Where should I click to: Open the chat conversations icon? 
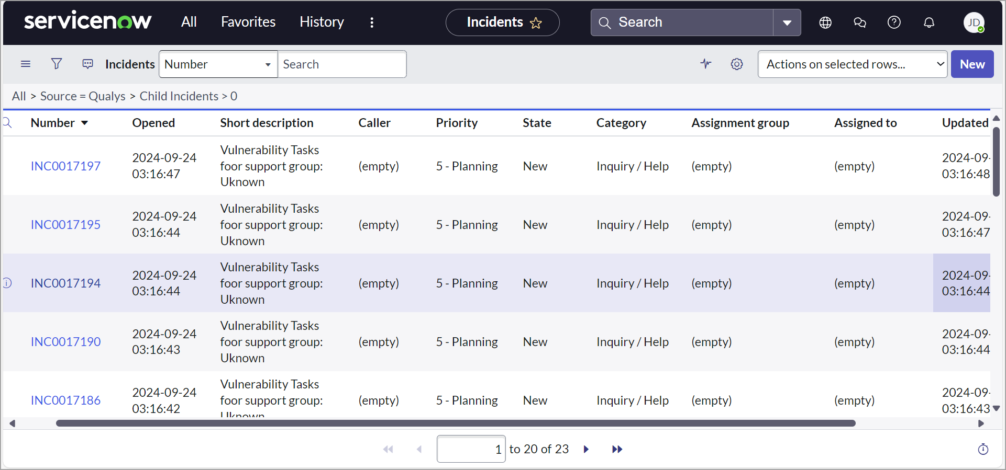859,22
